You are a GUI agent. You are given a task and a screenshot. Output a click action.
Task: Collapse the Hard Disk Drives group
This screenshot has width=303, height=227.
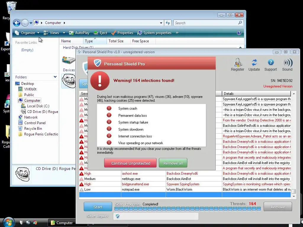pyautogui.click(x=240, y=48)
